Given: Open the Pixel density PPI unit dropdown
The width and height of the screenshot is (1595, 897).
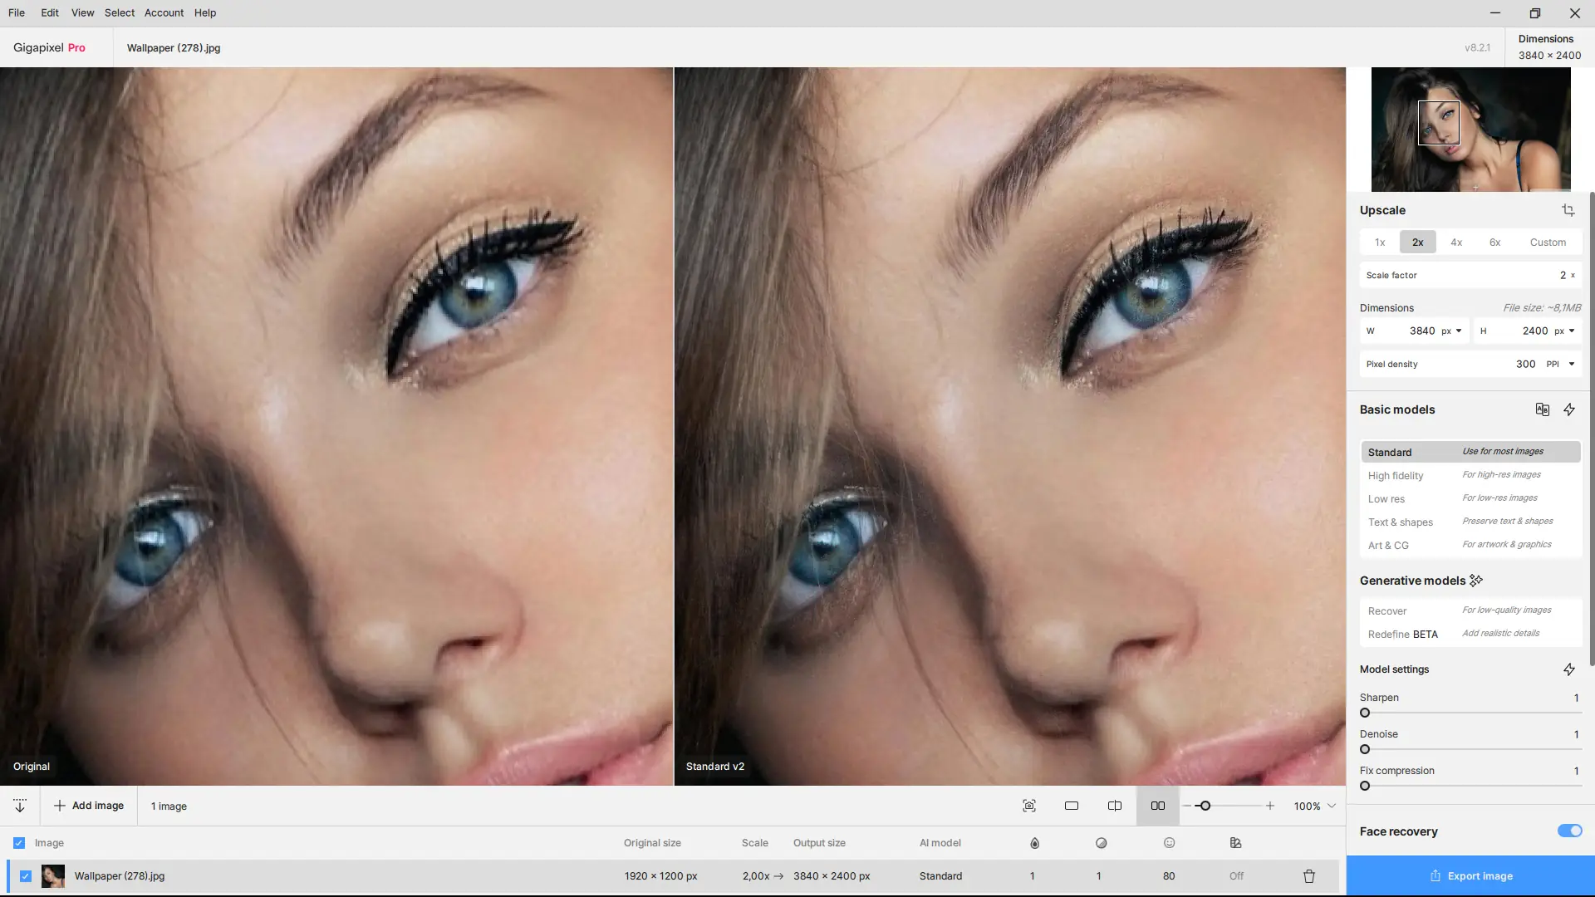Looking at the screenshot, I should tap(1571, 364).
